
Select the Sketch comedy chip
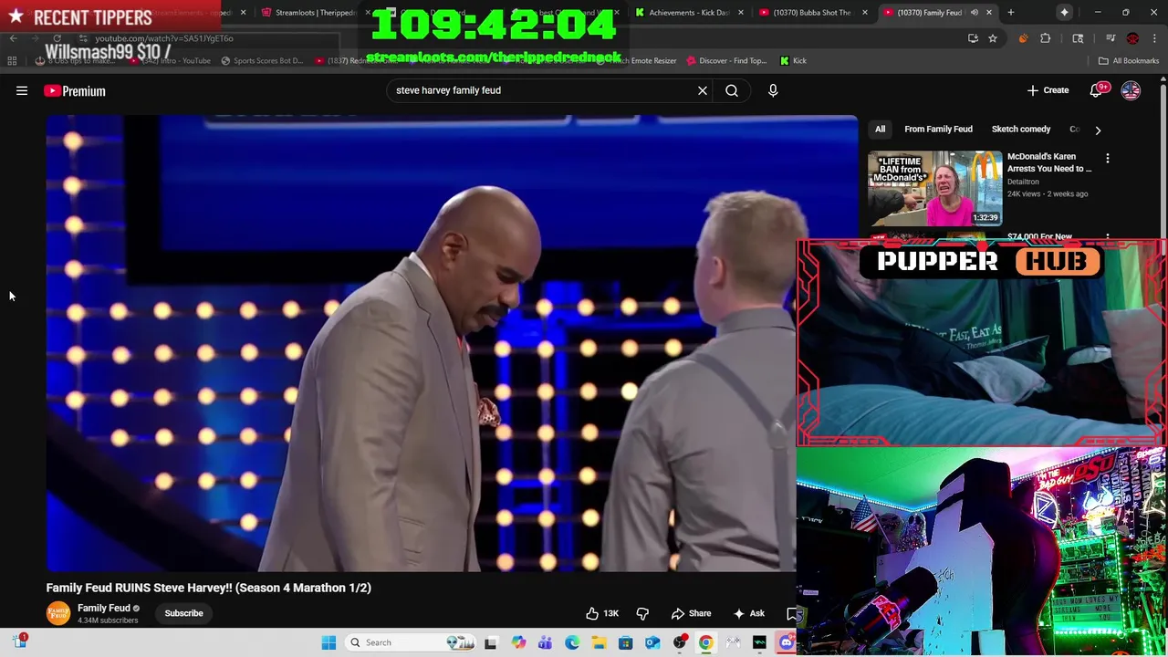click(x=1021, y=129)
